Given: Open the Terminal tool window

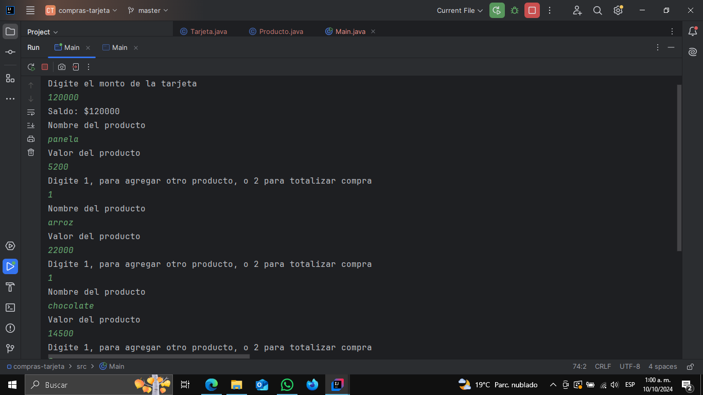Looking at the screenshot, I should [10, 308].
